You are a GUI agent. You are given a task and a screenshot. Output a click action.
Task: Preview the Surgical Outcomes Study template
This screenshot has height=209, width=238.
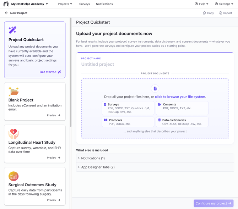pyautogui.click(x=54, y=200)
